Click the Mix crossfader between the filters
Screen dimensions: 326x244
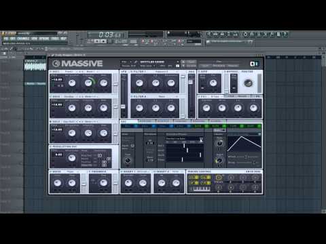[x=191, y=83]
